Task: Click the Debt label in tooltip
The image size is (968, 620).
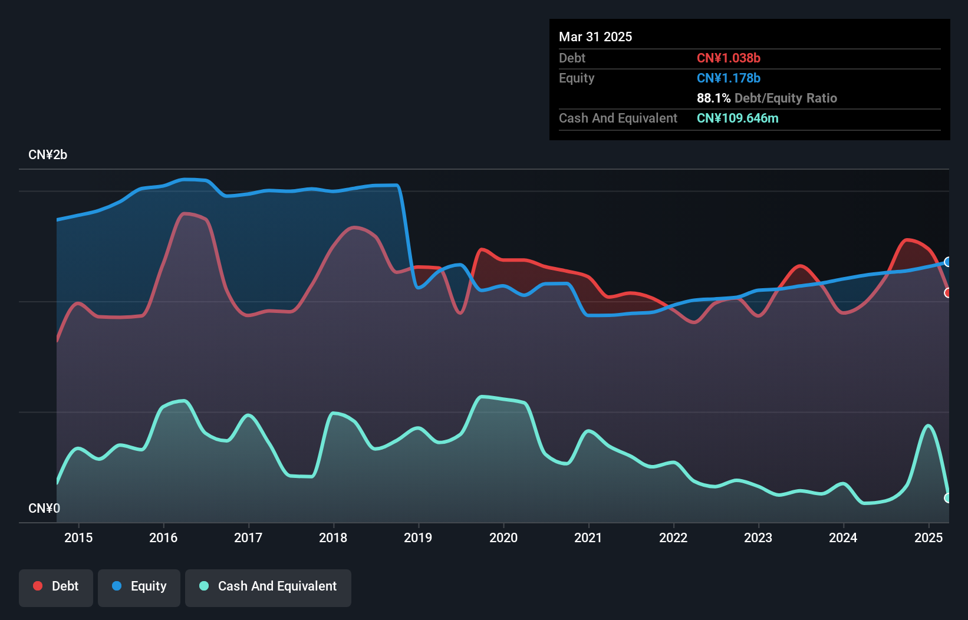Action: [x=572, y=58]
